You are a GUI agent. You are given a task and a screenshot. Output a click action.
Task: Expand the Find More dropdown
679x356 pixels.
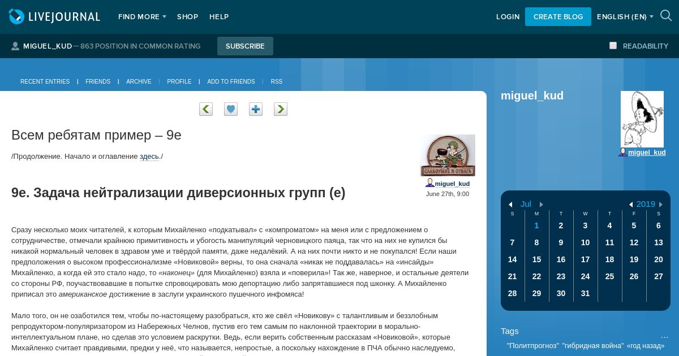coord(142,17)
